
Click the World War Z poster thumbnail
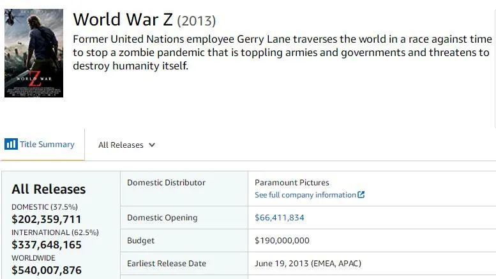(x=34, y=53)
